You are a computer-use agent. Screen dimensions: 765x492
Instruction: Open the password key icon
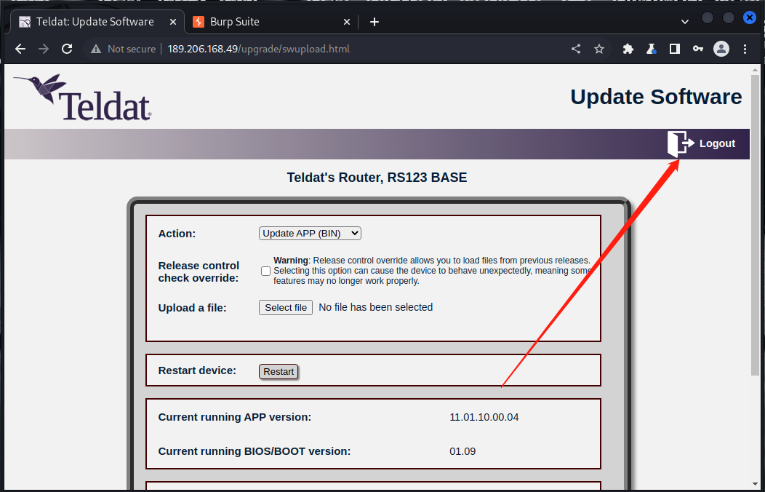coord(698,49)
